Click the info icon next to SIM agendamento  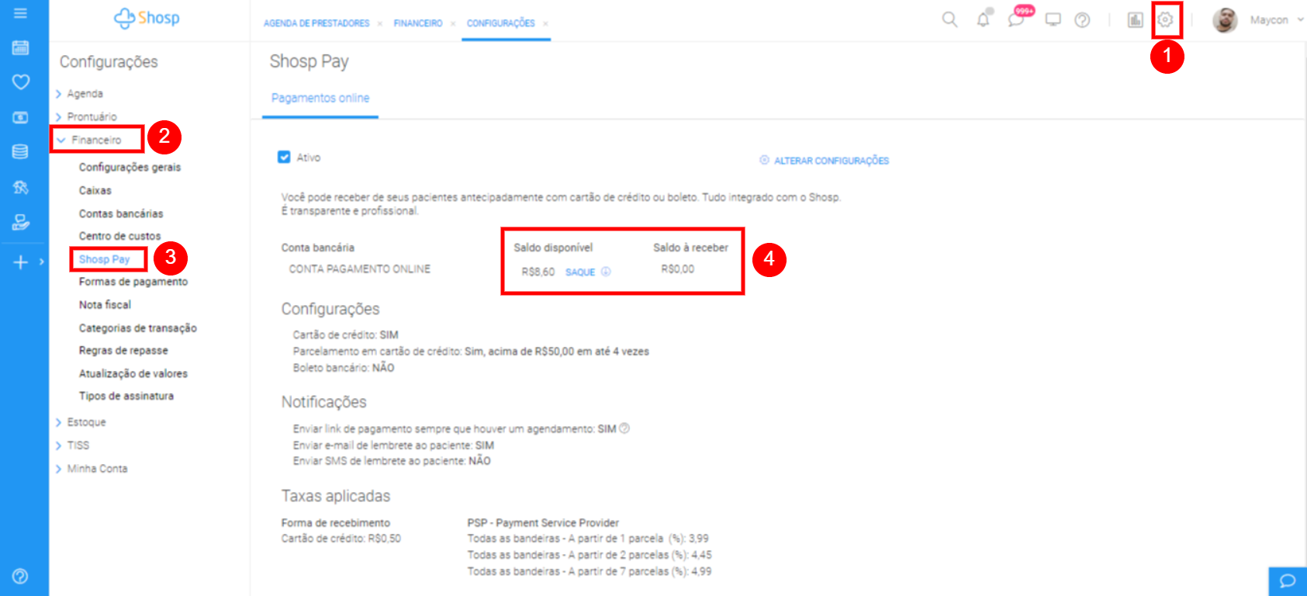tap(624, 428)
